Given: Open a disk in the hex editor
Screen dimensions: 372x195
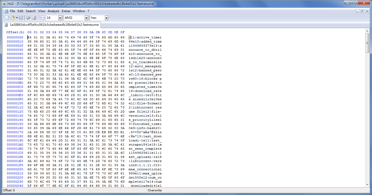Looking at the screenshot, I should point(34,18).
